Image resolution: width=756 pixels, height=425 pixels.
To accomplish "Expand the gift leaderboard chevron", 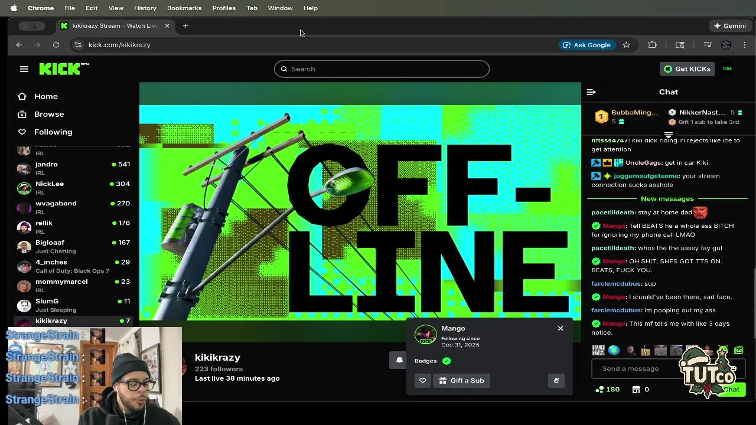I will (x=669, y=135).
